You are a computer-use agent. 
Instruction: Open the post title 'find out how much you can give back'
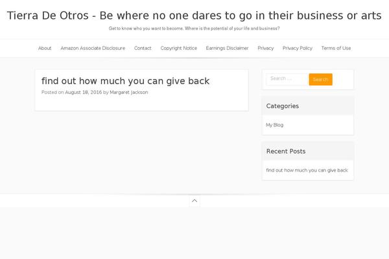pos(125,81)
